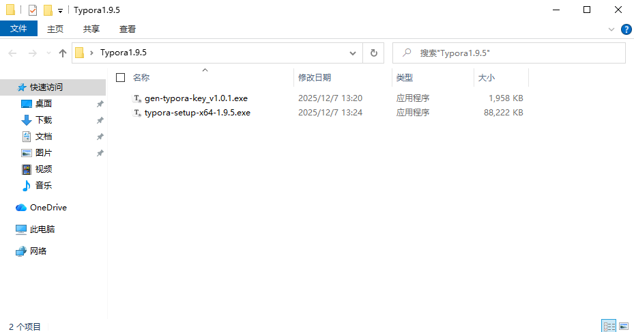The height and width of the screenshot is (332, 634).
Task: Open 音乐 in the navigation pane
Action: [x=43, y=185]
